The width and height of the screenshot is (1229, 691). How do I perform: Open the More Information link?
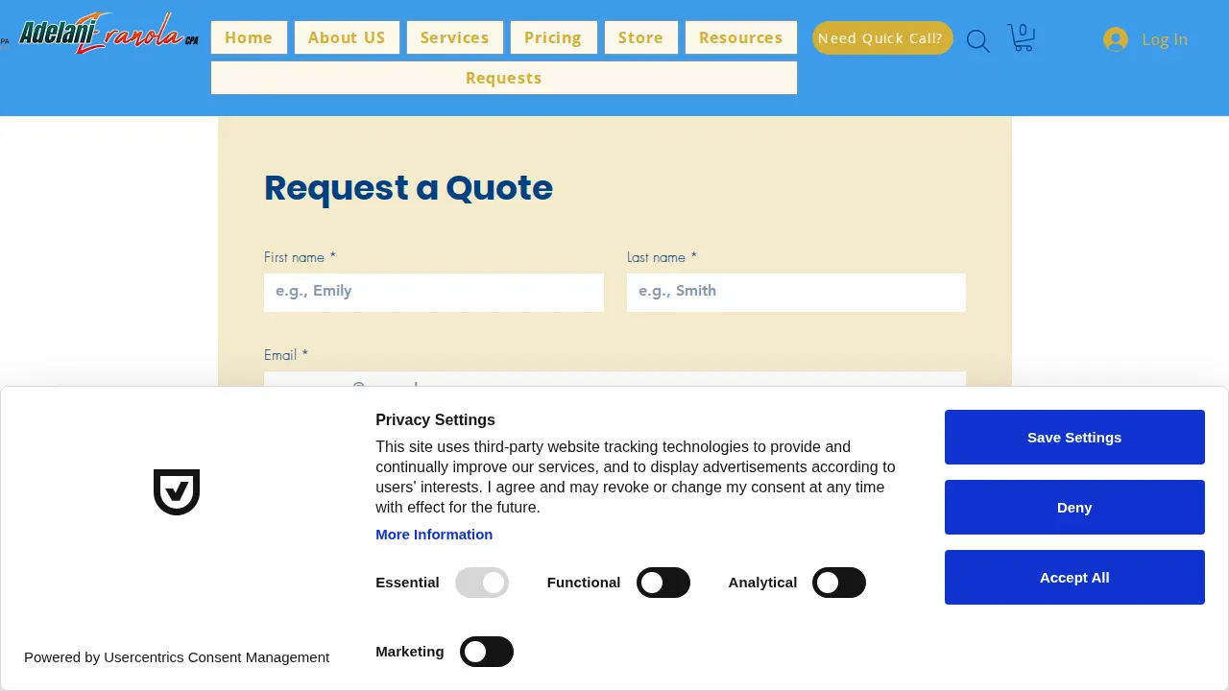point(434,535)
